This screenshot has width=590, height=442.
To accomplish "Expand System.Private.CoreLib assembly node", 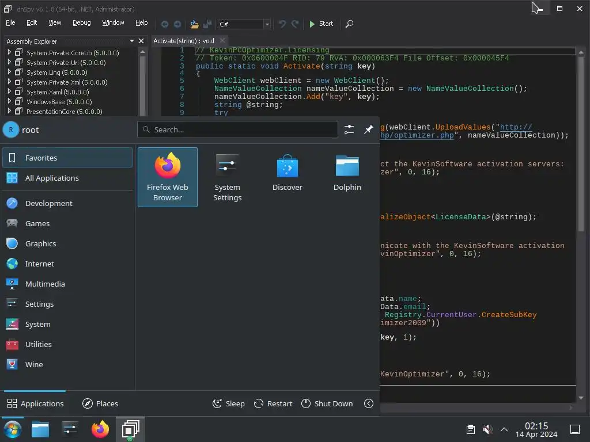I will click(9, 52).
